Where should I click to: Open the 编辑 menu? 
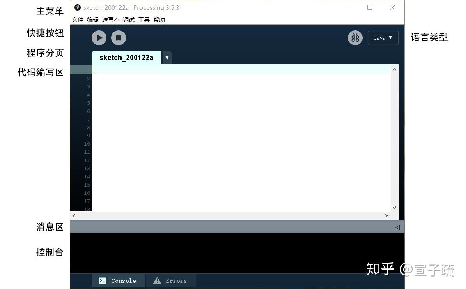(x=93, y=19)
